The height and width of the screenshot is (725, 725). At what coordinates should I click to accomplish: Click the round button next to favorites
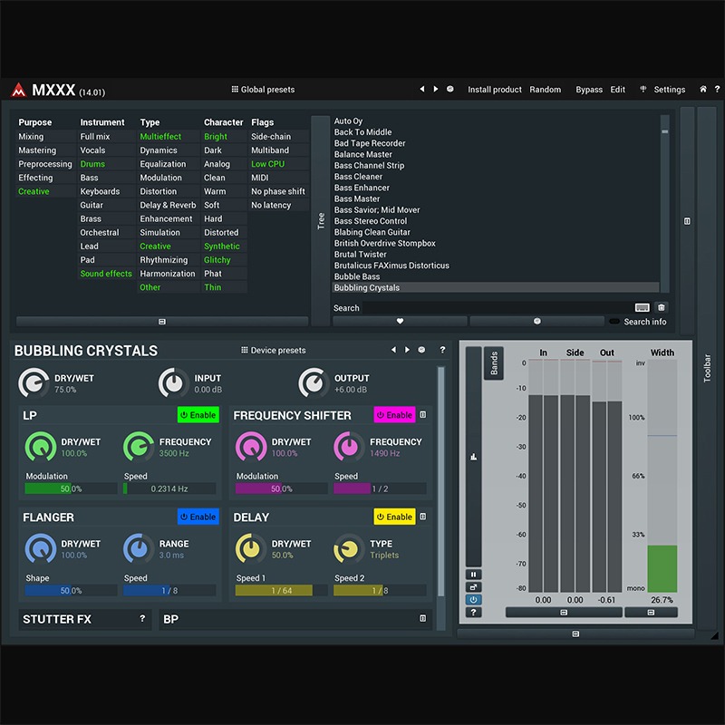536,322
